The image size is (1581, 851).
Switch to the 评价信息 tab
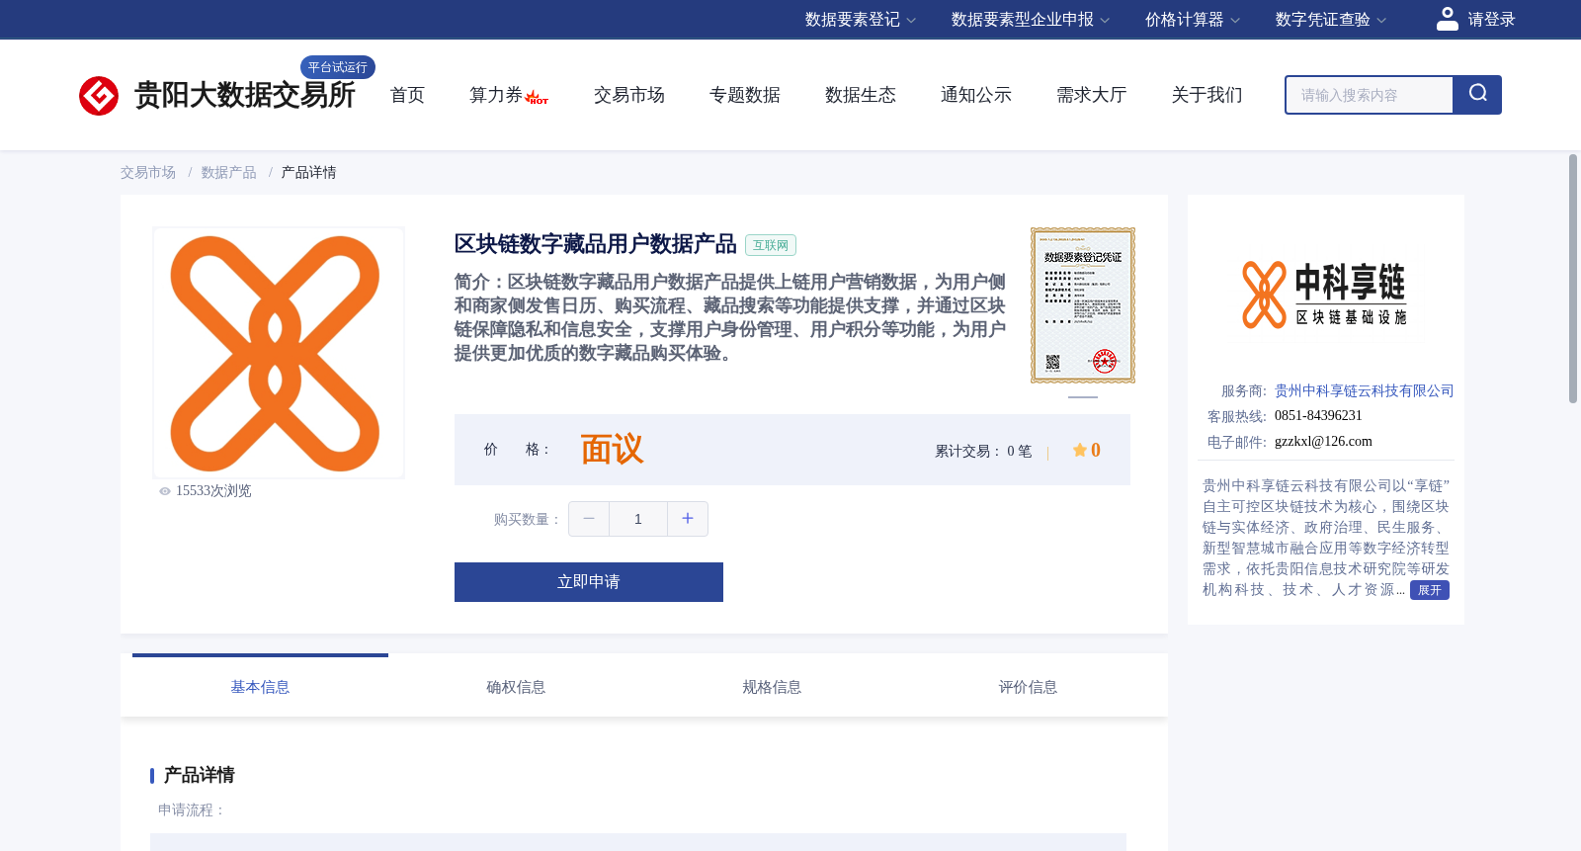[x=1028, y=687]
